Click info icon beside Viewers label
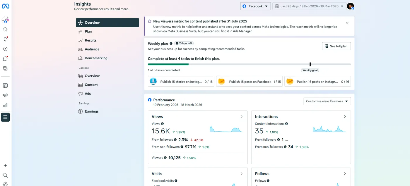The height and width of the screenshot is (186, 410). pyautogui.click(x=165, y=158)
